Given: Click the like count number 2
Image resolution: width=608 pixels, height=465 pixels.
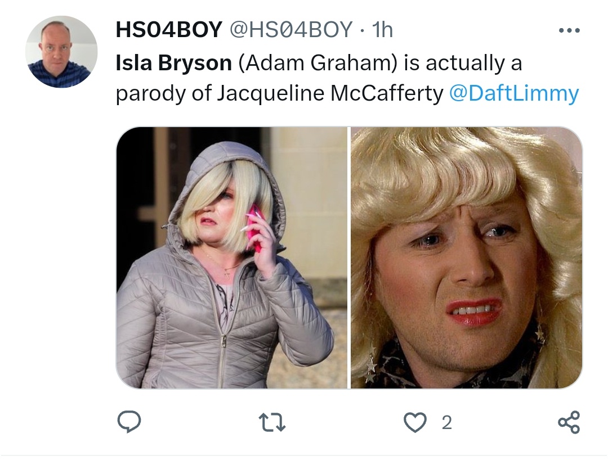Looking at the screenshot, I should [446, 423].
